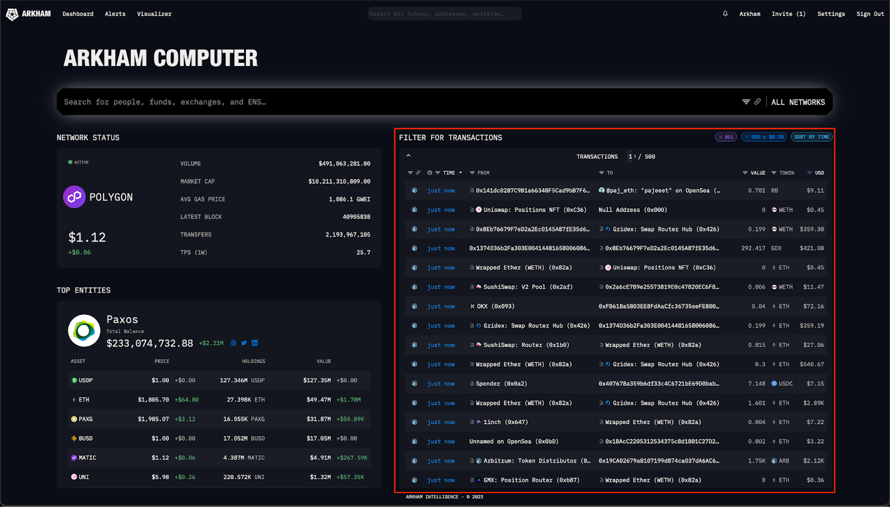Viewport: 890px width, 507px height.
Task: Click the transactions page number field
Action: point(630,157)
